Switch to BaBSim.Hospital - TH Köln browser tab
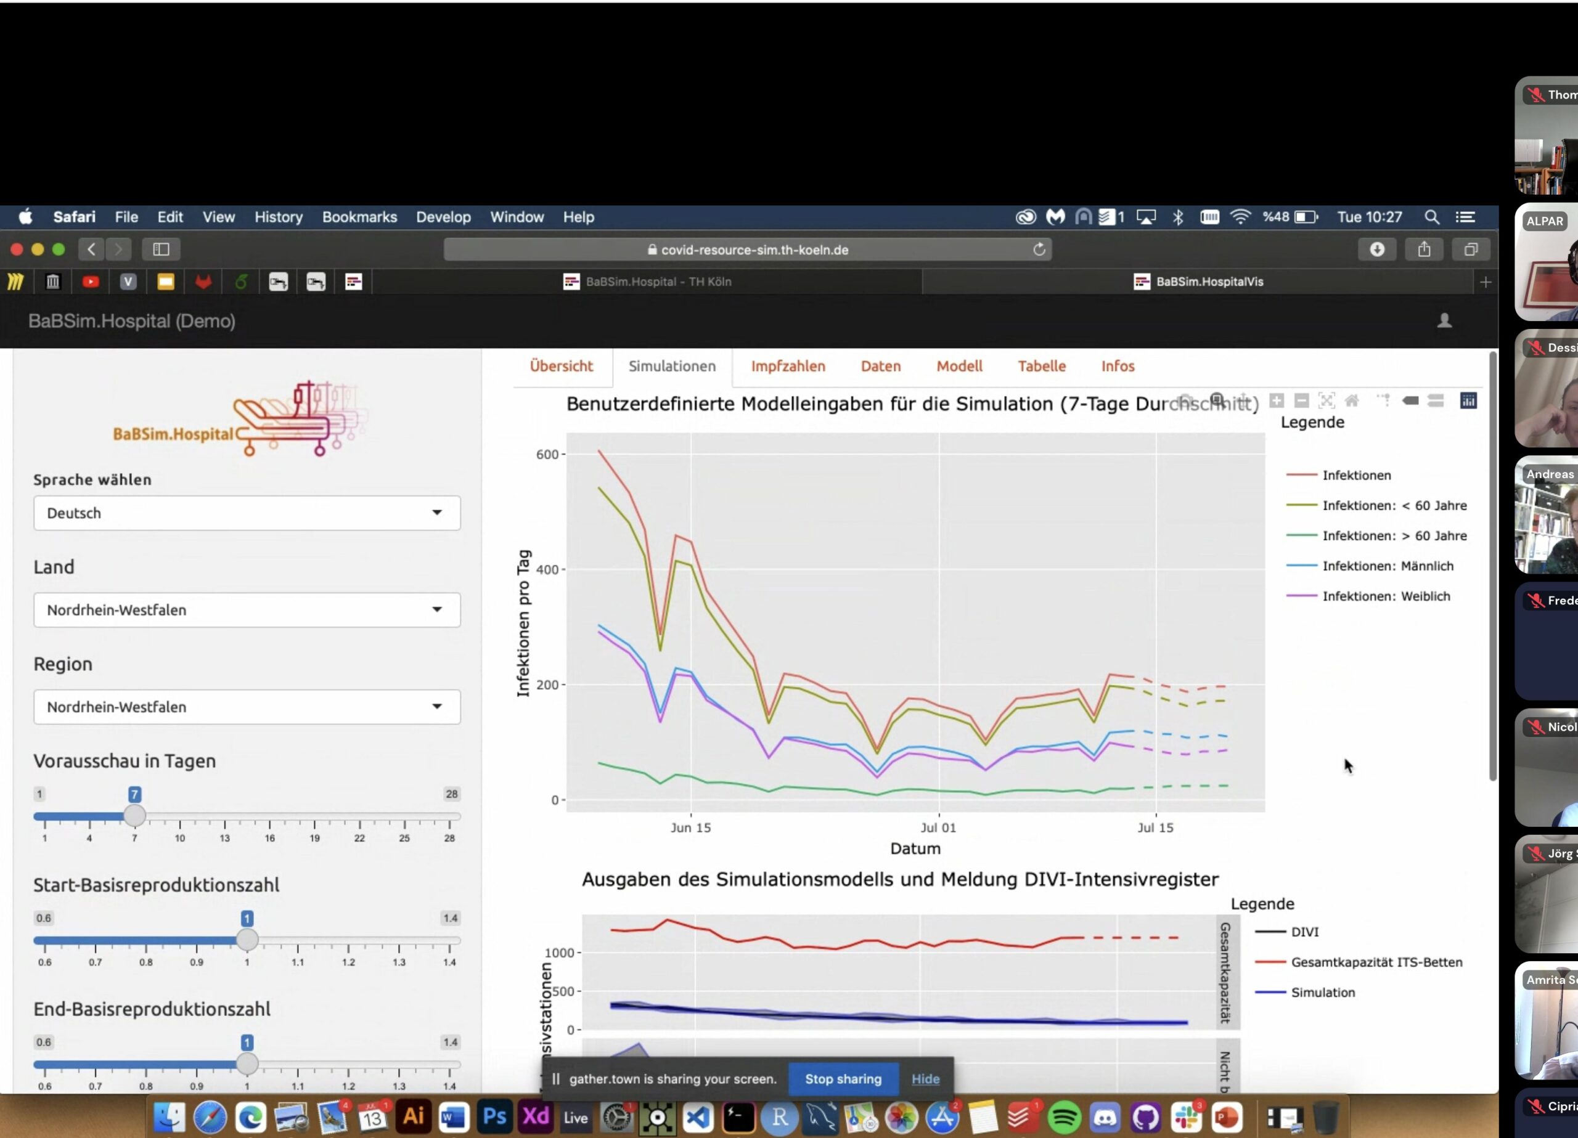Image resolution: width=1578 pixels, height=1138 pixels. [647, 282]
